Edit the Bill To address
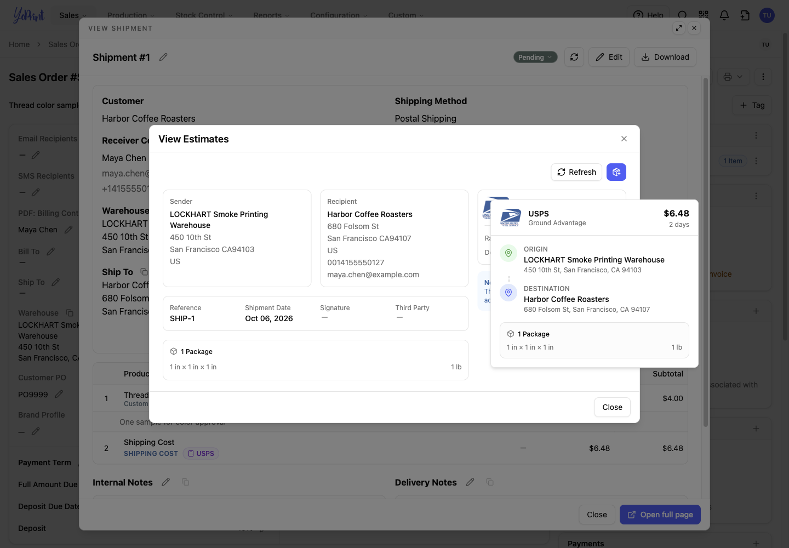789x548 pixels. (51, 252)
